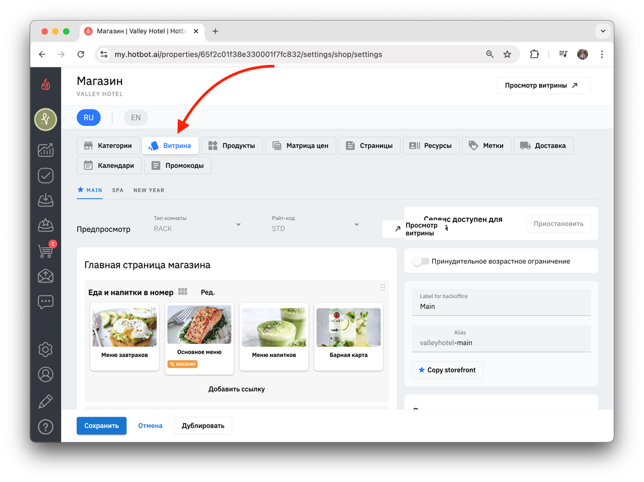Open the browser zoom magnifier icon
644x482 pixels.
click(x=489, y=54)
